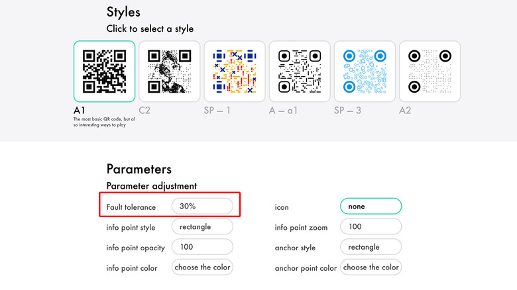517x290 pixels.
Task: Select the A2 dotted QR style
Action: [x=429, y=72]
